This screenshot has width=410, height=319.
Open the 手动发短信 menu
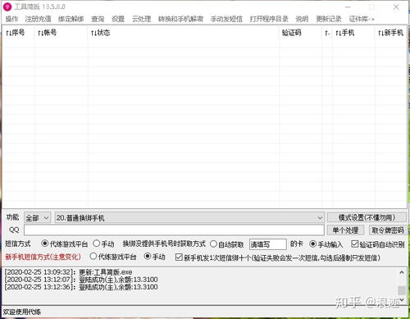click(x=226, y=19)
